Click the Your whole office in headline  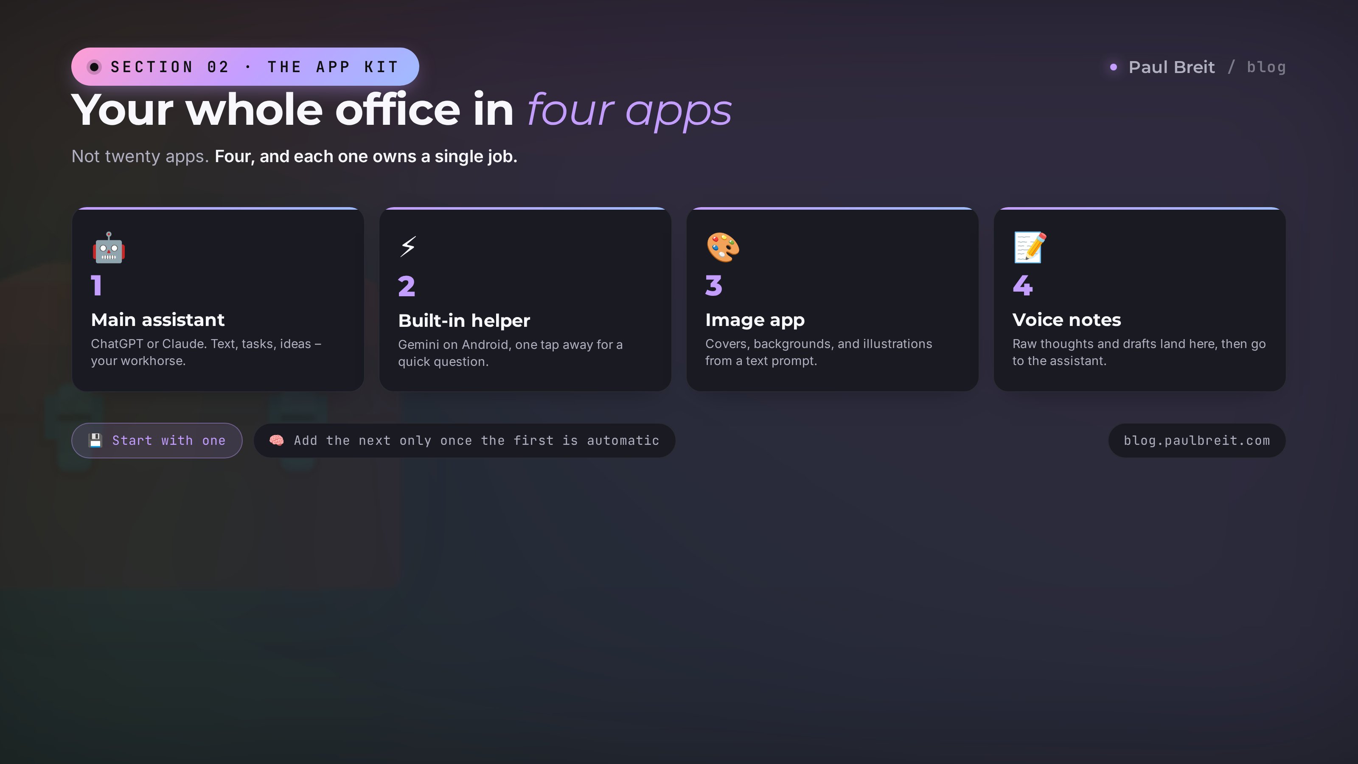[292, 110]
